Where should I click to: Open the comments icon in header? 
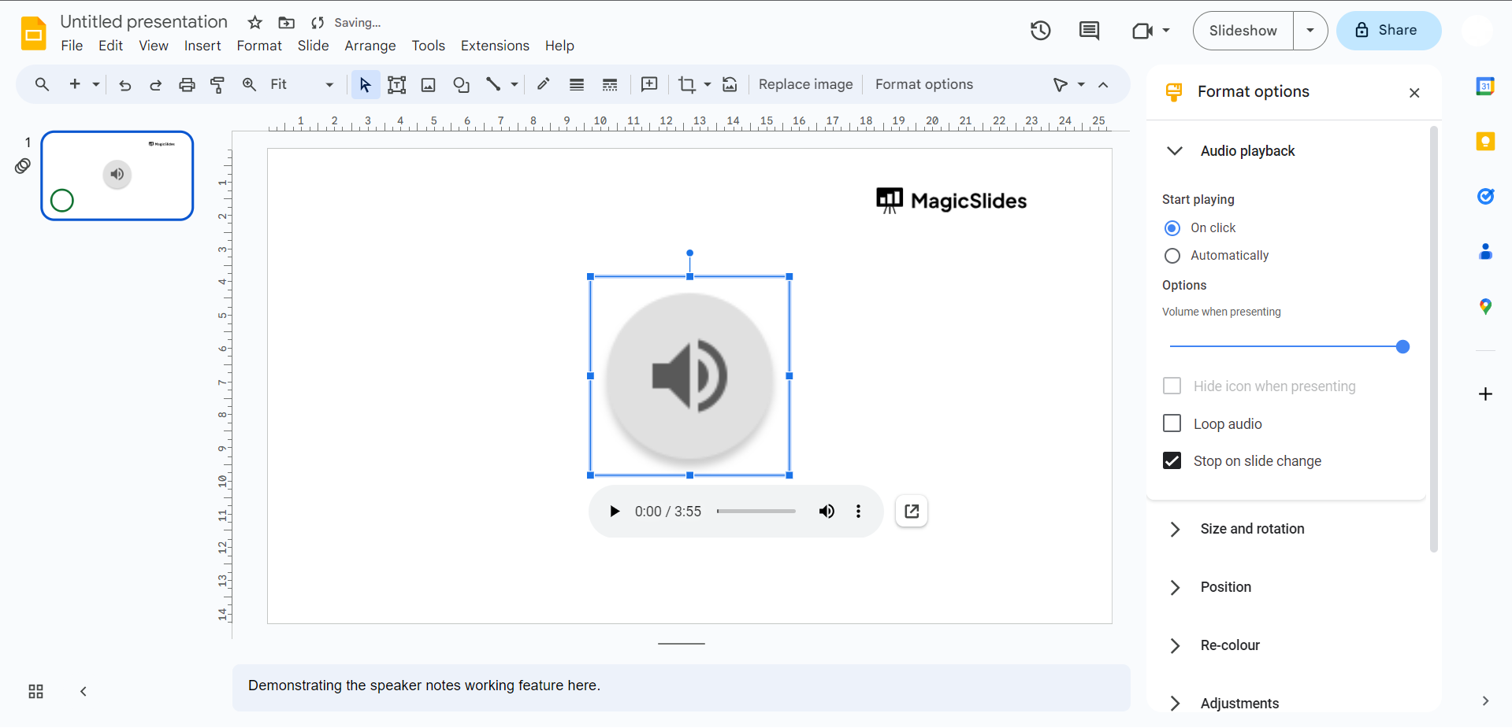[x=1089, y=31]
